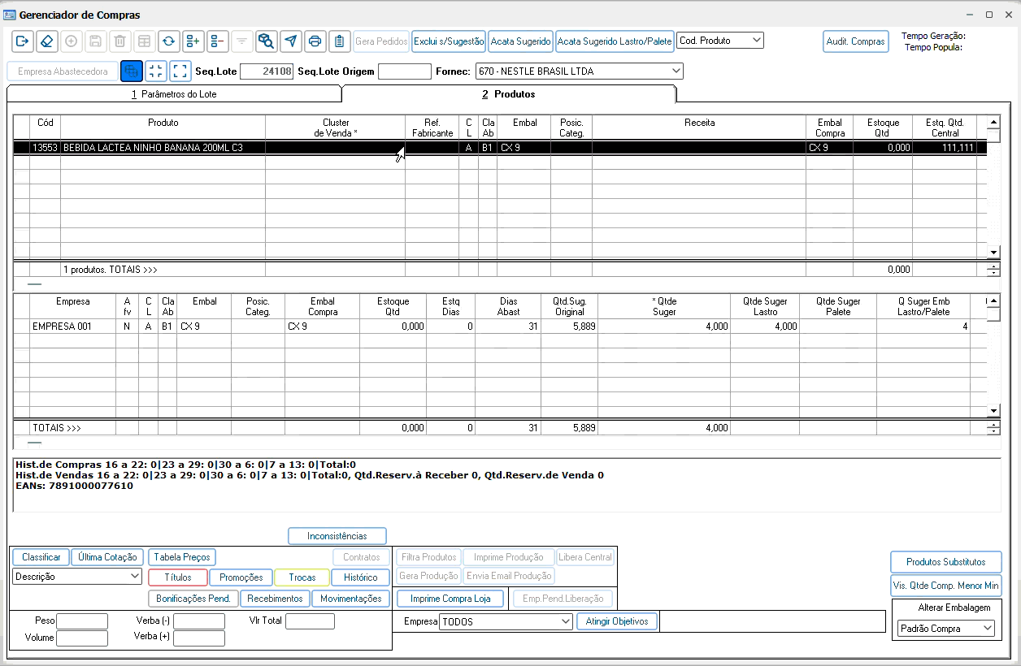Click the disabled add (plus circle) icon
Viewport: 1021px width, 666px height.
click(72, 41)
